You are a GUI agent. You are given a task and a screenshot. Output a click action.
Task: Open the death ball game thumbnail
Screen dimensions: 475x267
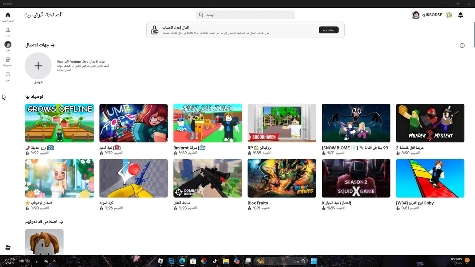(134, 178)
